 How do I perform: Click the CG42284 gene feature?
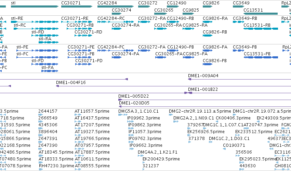pyautogui.click(x=116, y=6)
